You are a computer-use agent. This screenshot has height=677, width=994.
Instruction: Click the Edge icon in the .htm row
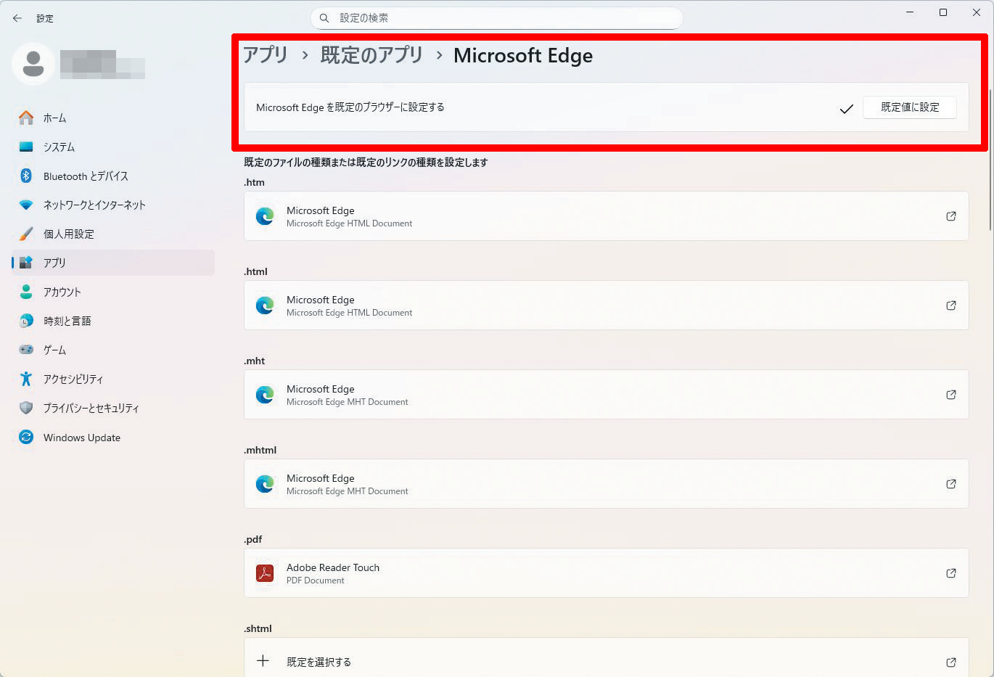[265, 216]
